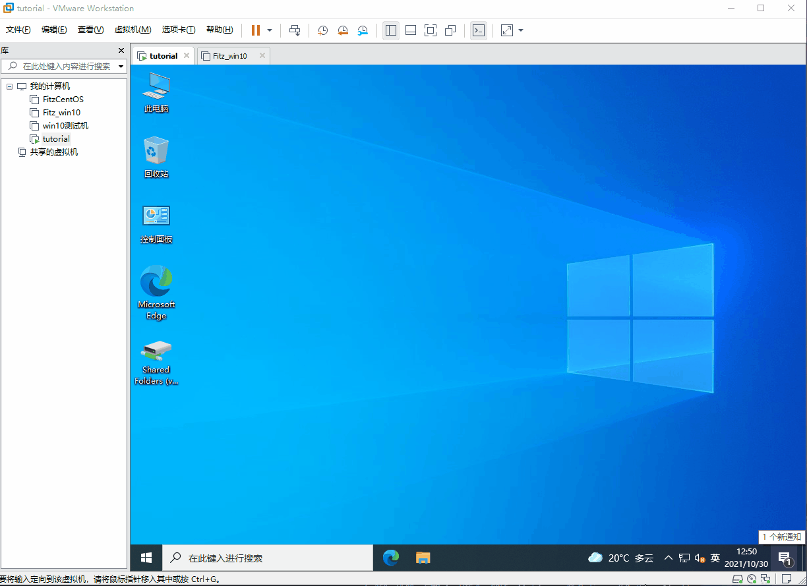Click the guest Windows Start button
This screenshot has height=586, width=807.
click(x=146, y=558)
